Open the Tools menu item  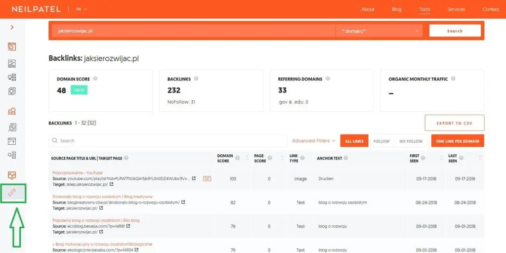pyautogui.click(x=424, y=9)
